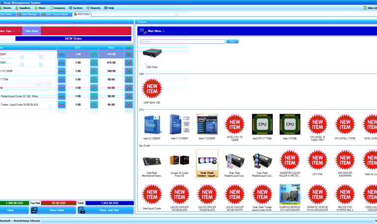Add the INTEL CPU I5 12400f item

click(235, 127)
